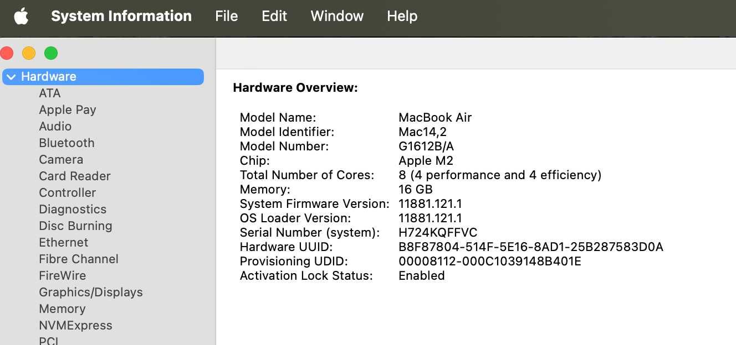
Task: Select Ethernet in the sidebar
Action: [x=63, y=243]
